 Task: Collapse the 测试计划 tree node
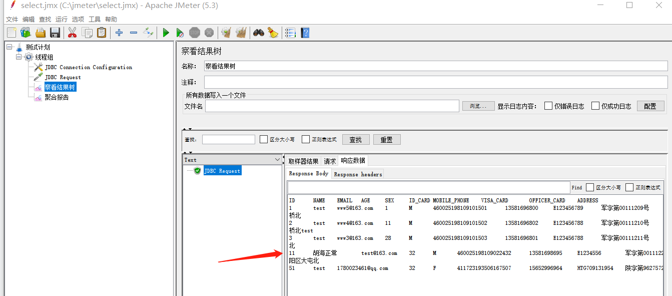pos(9,47)
